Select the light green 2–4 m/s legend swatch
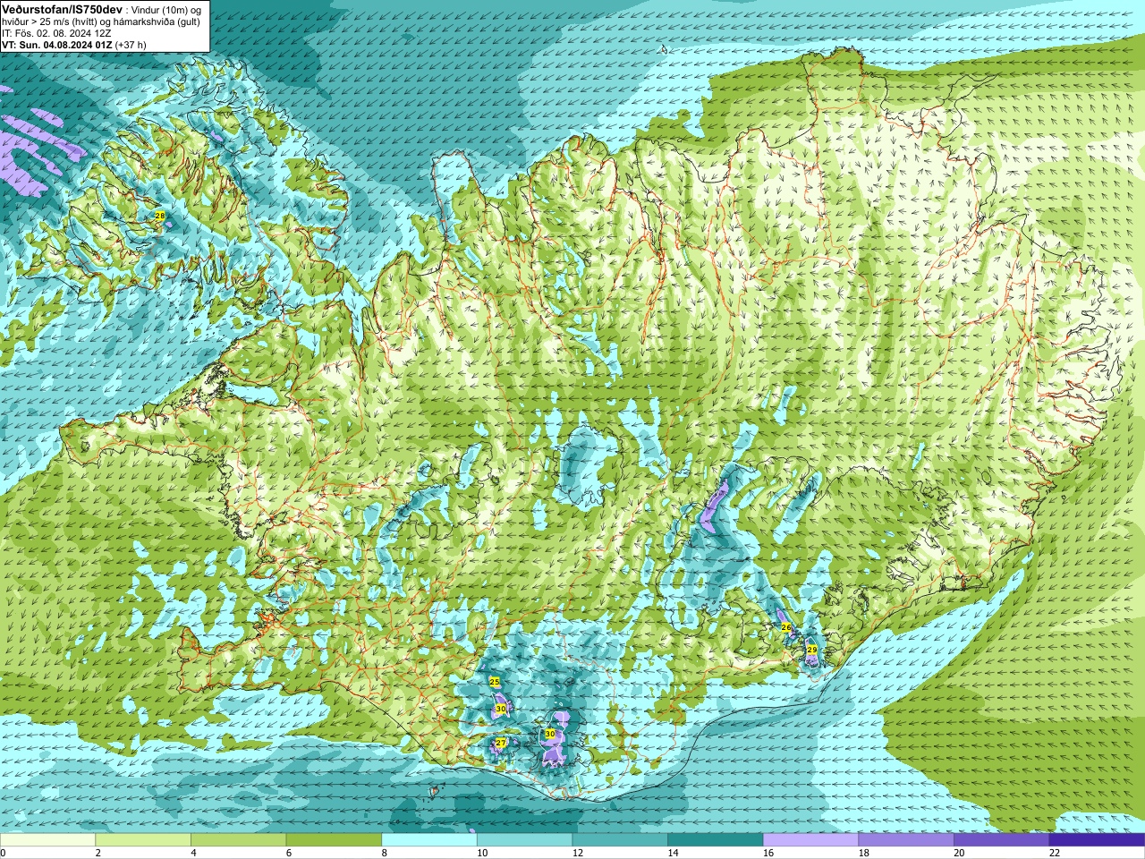This screenshot has height=859, width=1145. point(143,840)
